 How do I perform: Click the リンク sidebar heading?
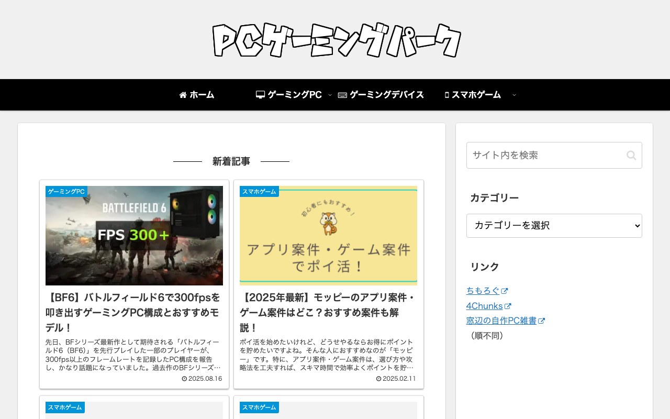(x=485, y=267)
